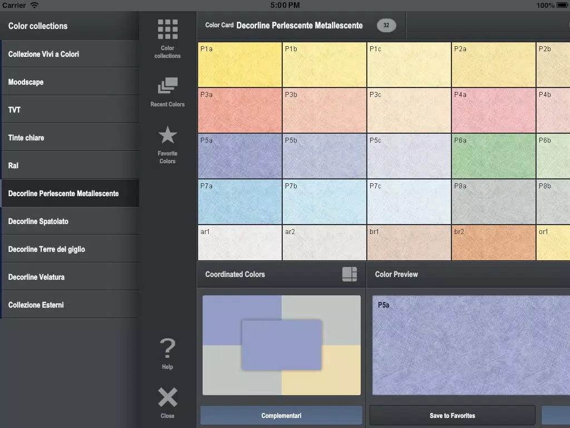Select the P5c swatch
This screenshot has width=570, height=428.
[409, 156]
